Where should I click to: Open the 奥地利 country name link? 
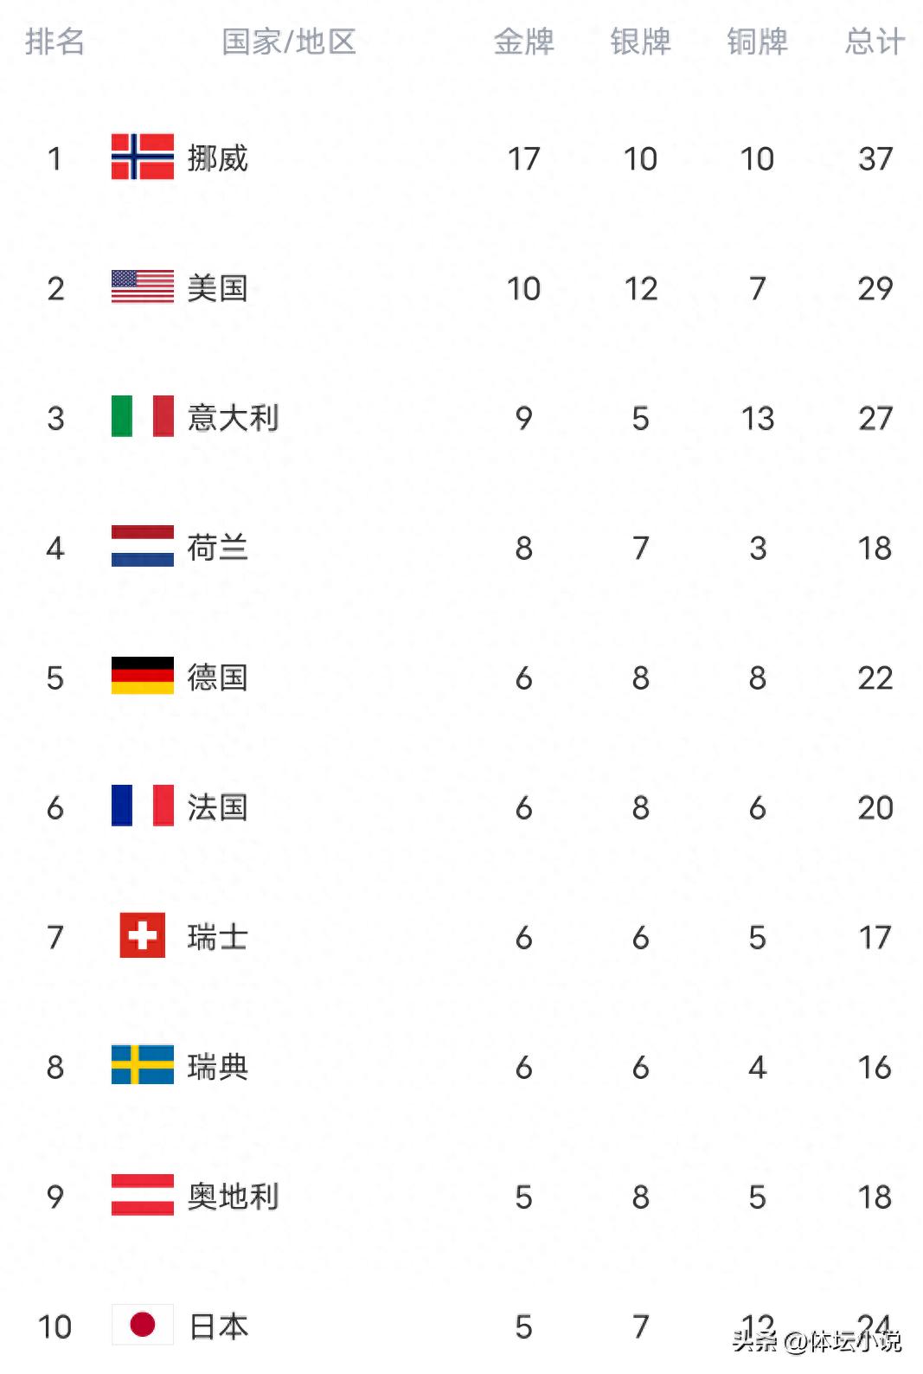234,1197
